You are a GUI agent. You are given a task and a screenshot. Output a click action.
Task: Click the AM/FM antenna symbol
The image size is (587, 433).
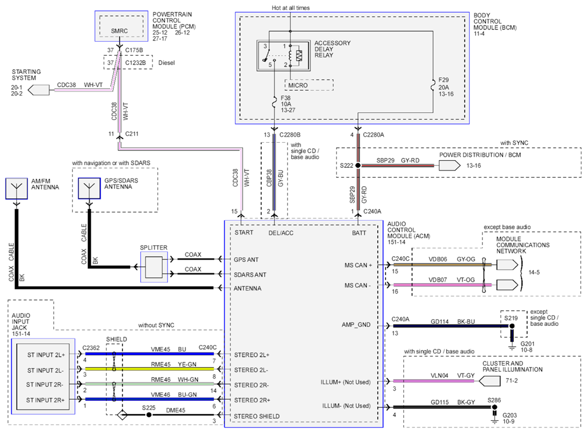pos(17,188)
